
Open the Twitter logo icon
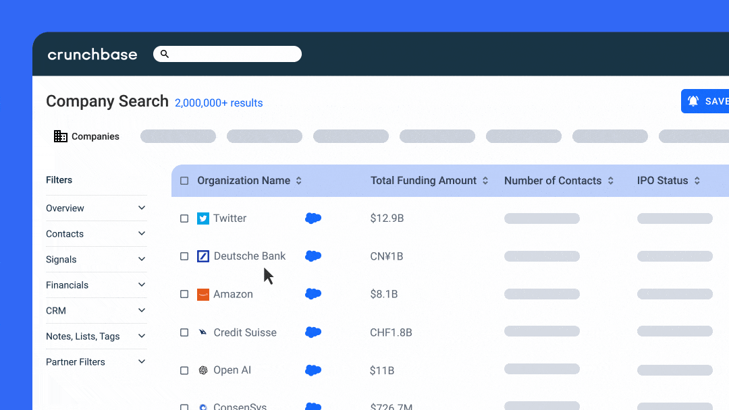click(203, 218)
